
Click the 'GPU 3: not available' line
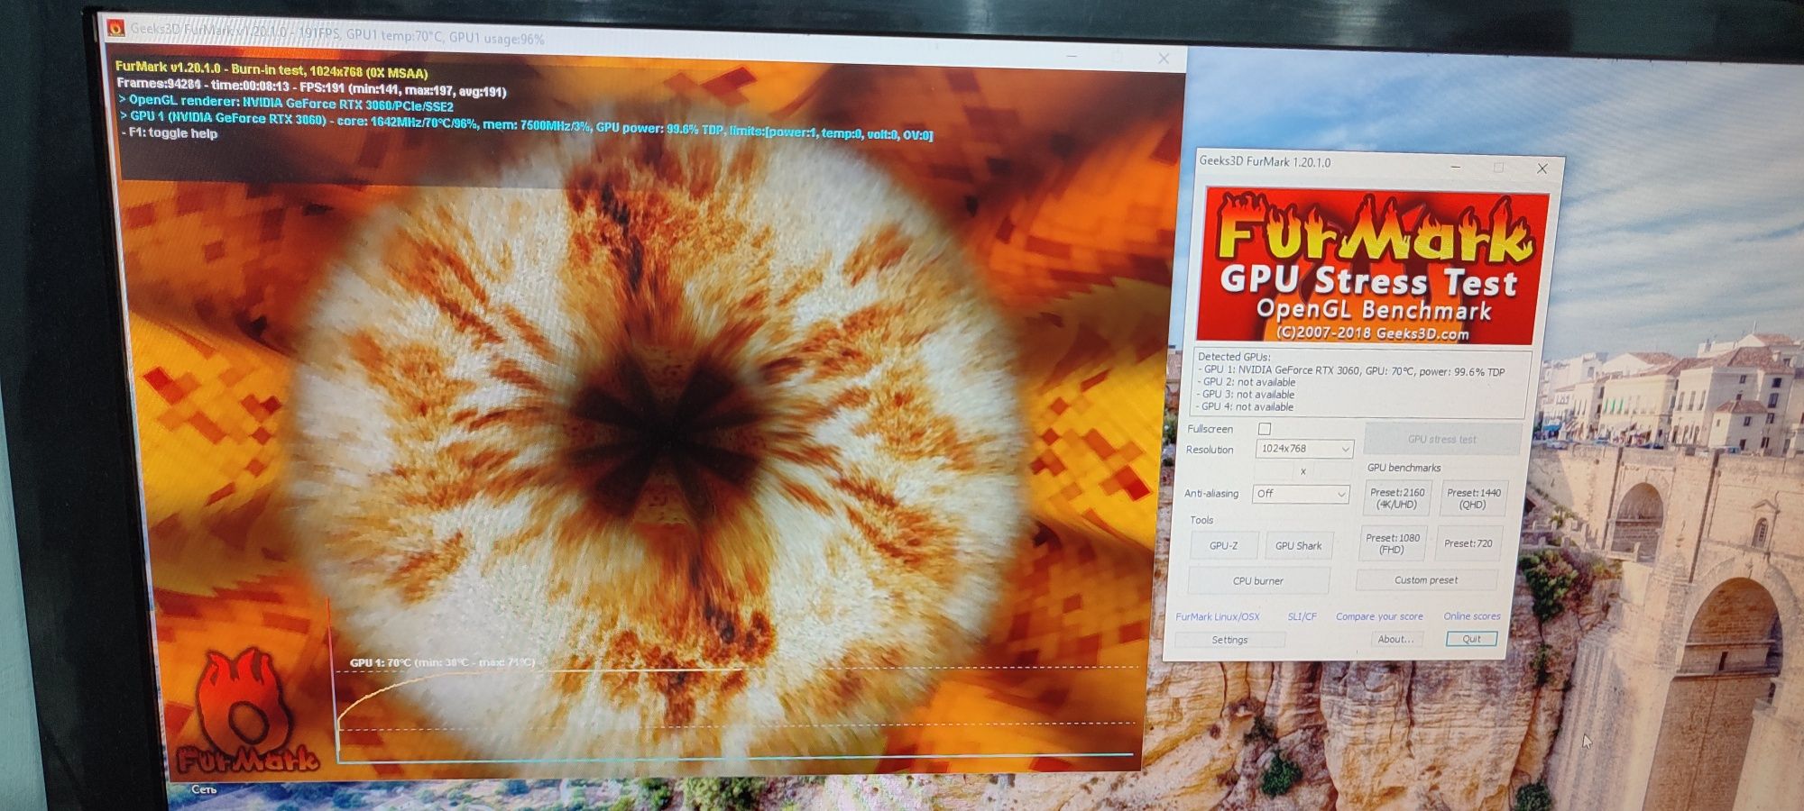1247,395
